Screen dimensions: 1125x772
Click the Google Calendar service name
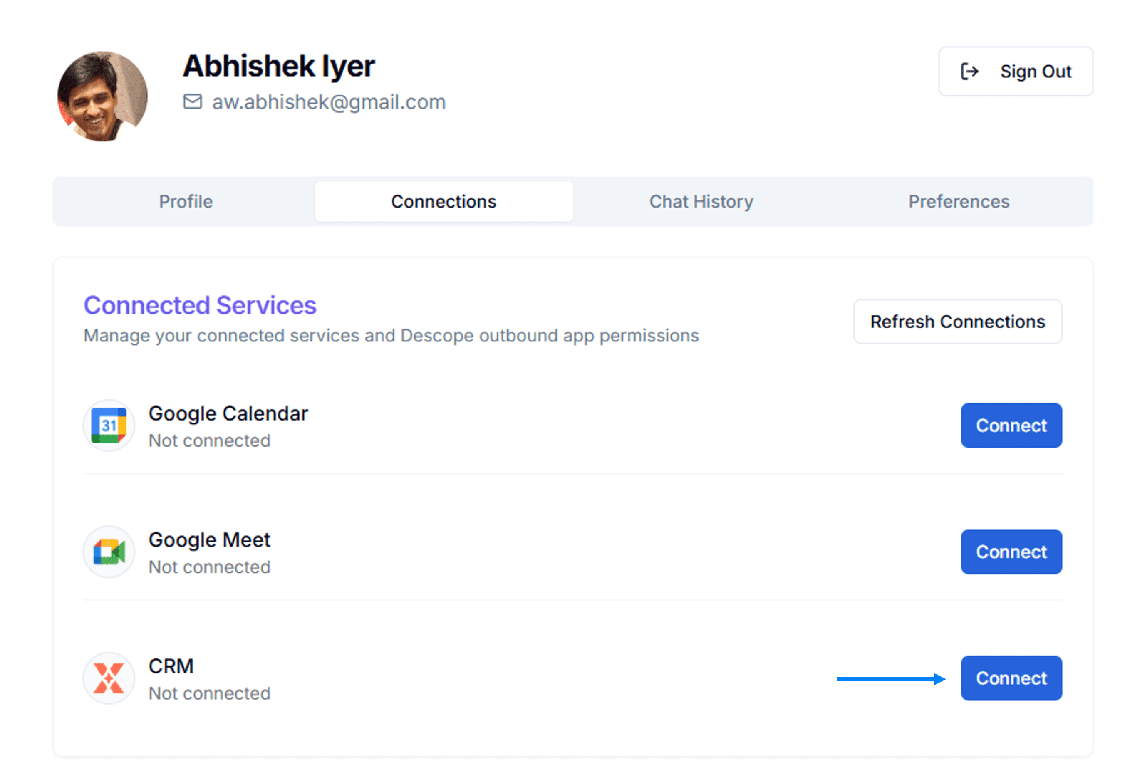tap(228, 413)
